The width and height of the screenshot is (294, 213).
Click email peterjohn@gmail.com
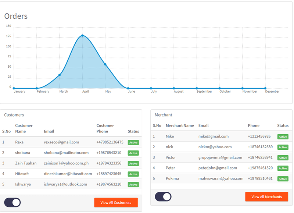click(218, 168)
